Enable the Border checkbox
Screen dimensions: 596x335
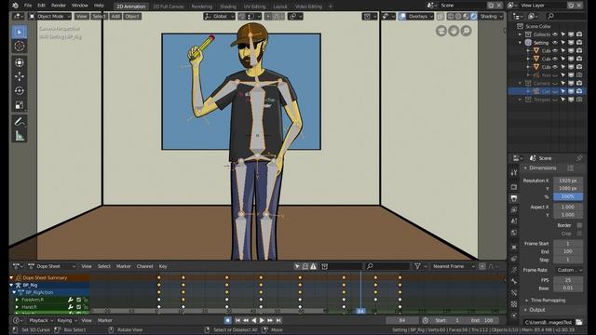[x=579, y=225]
